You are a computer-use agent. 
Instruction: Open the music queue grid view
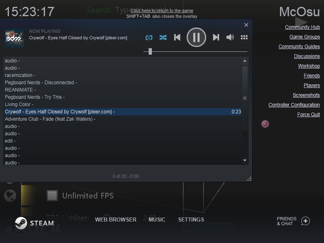(244, 37)
